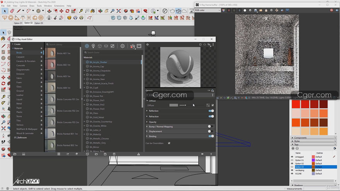Choose the Move tool with red arrows

61,11
